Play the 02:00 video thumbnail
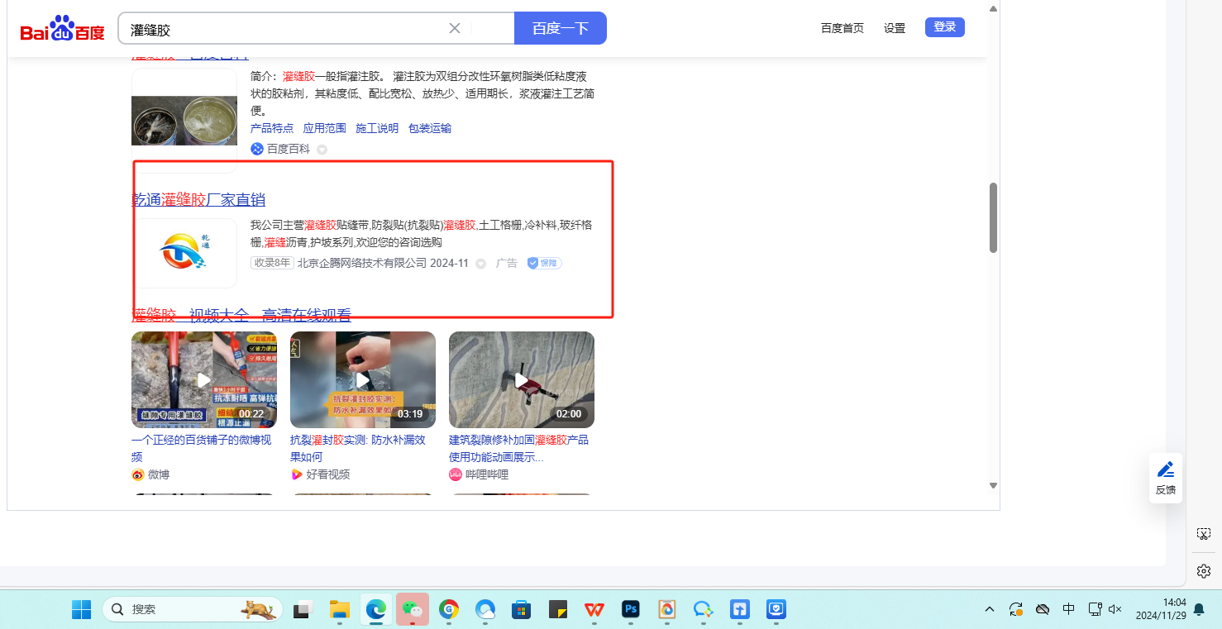The width and height of the screenshot is (1222, 629). (522, 379)
